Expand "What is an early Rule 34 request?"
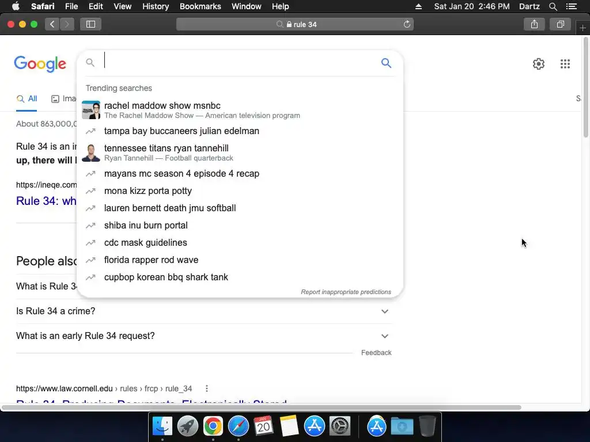Screen dimensions: 590x442 [204, 336]
